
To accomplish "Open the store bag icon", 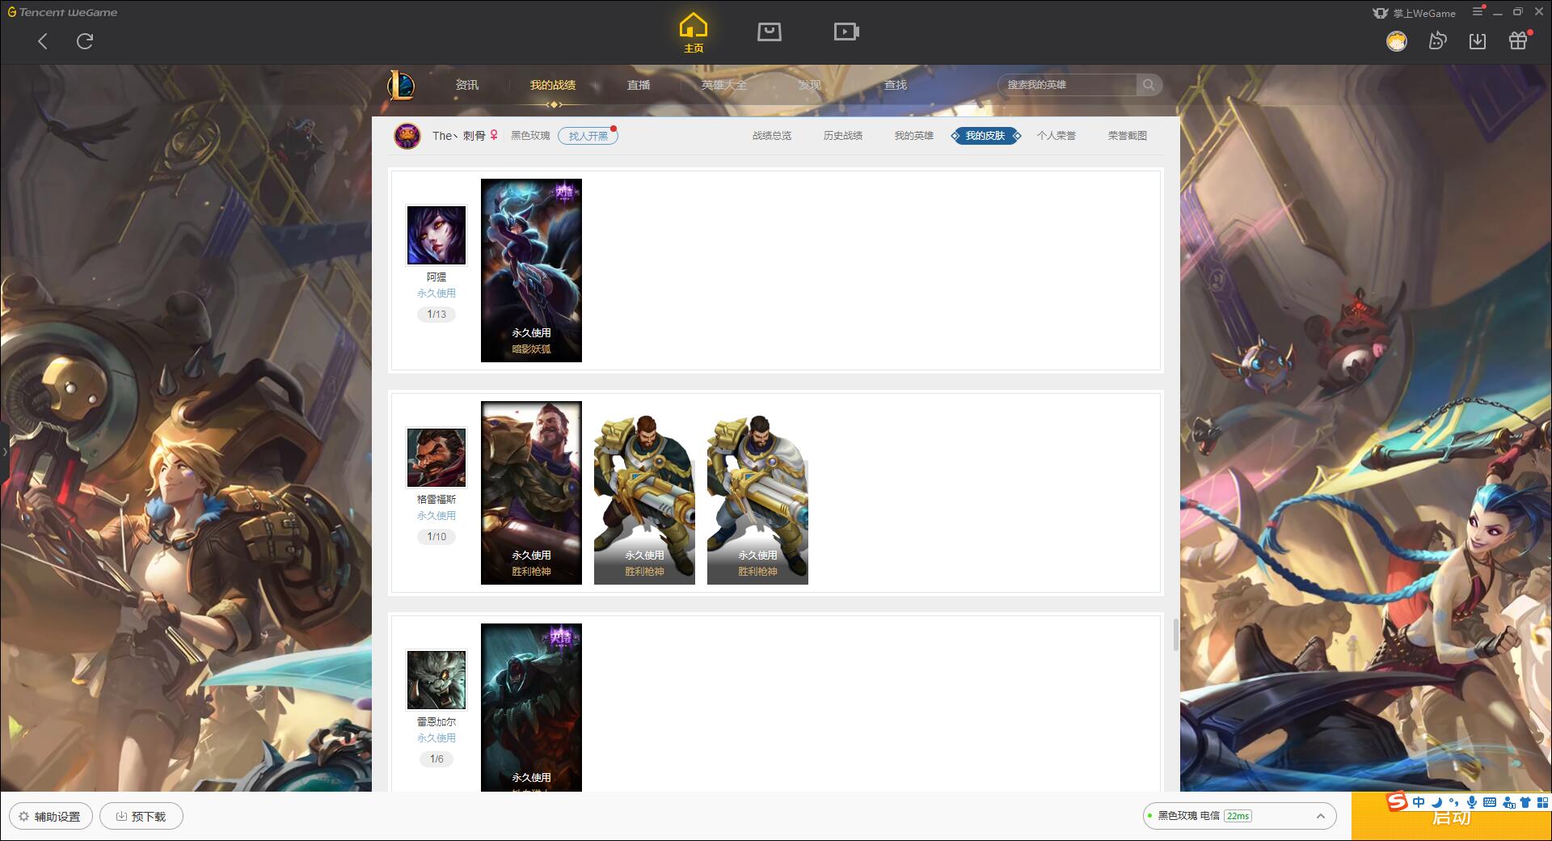I will [770, 32].
